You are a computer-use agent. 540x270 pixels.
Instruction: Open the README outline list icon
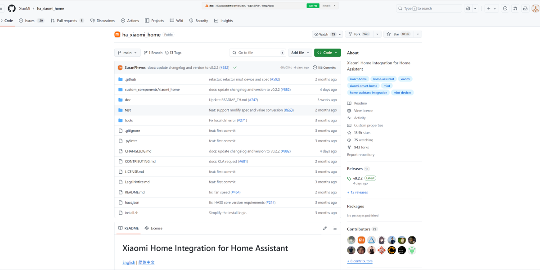(335, 228)
